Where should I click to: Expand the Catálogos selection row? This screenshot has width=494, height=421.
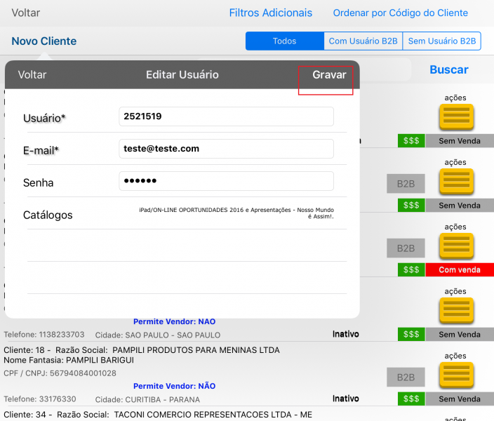pyautogui.click(x=182, y=213)
